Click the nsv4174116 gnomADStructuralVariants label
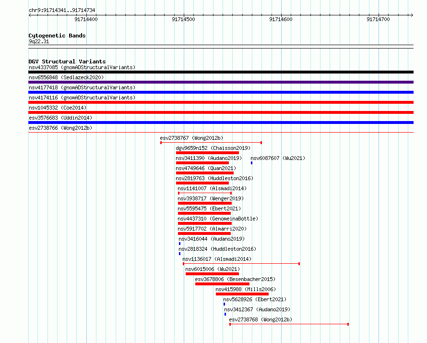Viewport: 427px width, 343px height. 82,98
